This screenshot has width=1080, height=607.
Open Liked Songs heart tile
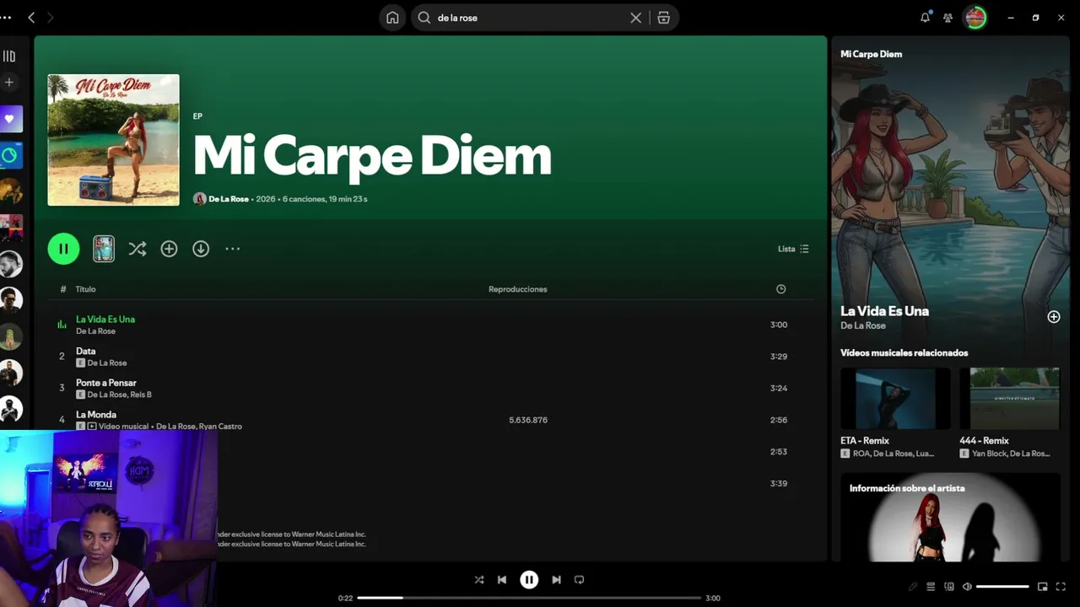pos(10,119)
